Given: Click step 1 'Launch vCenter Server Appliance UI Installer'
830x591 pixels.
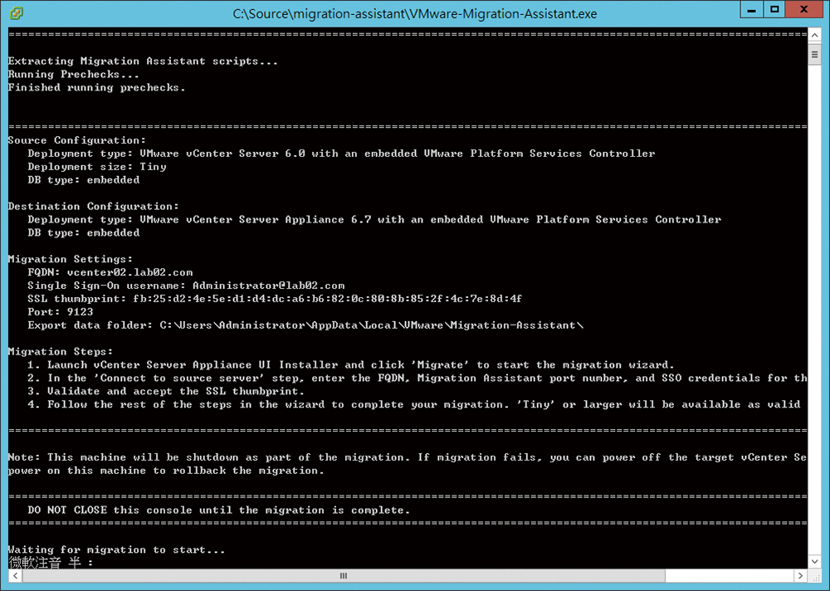Looking at the screenshot, I should [351, 365].
